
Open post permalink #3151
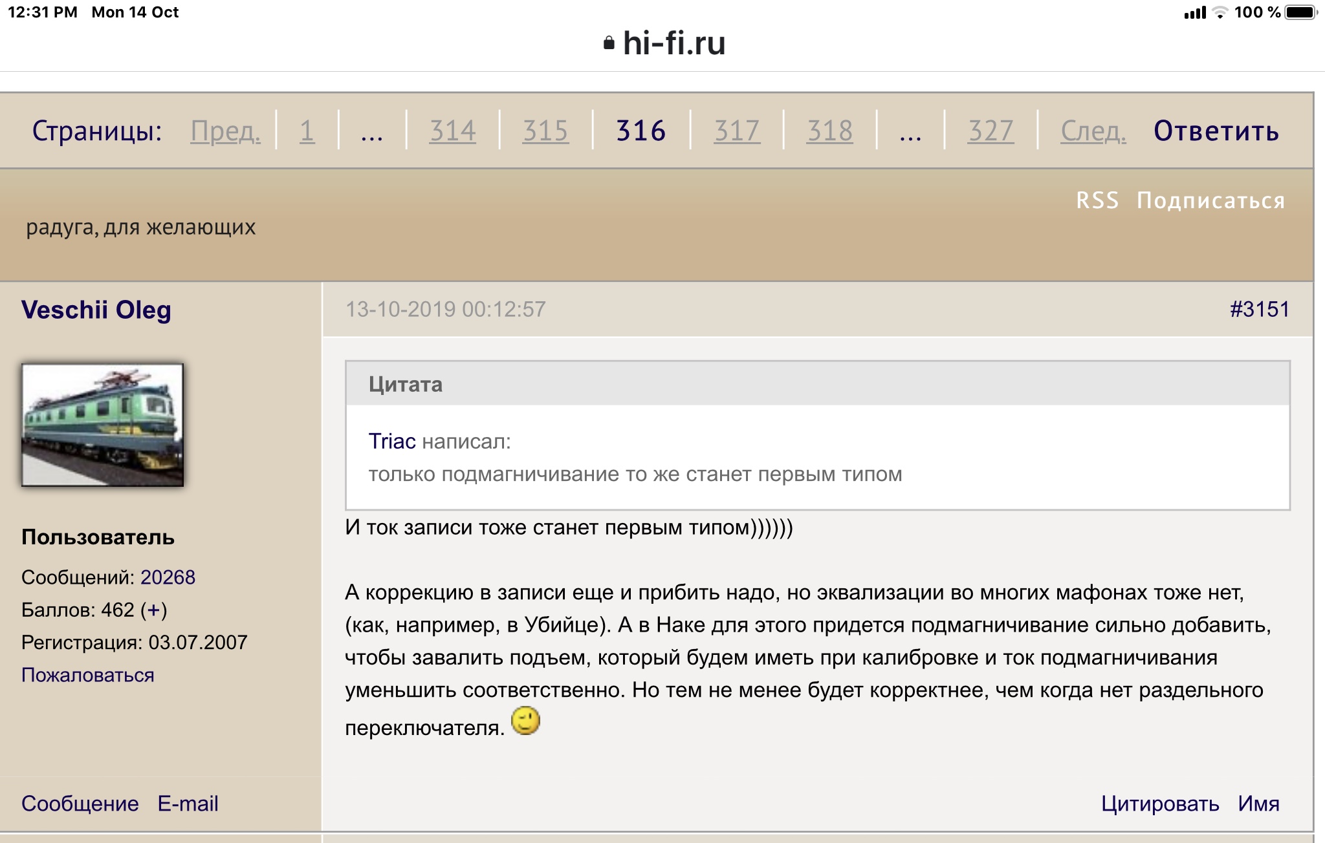coord(1259,309)
